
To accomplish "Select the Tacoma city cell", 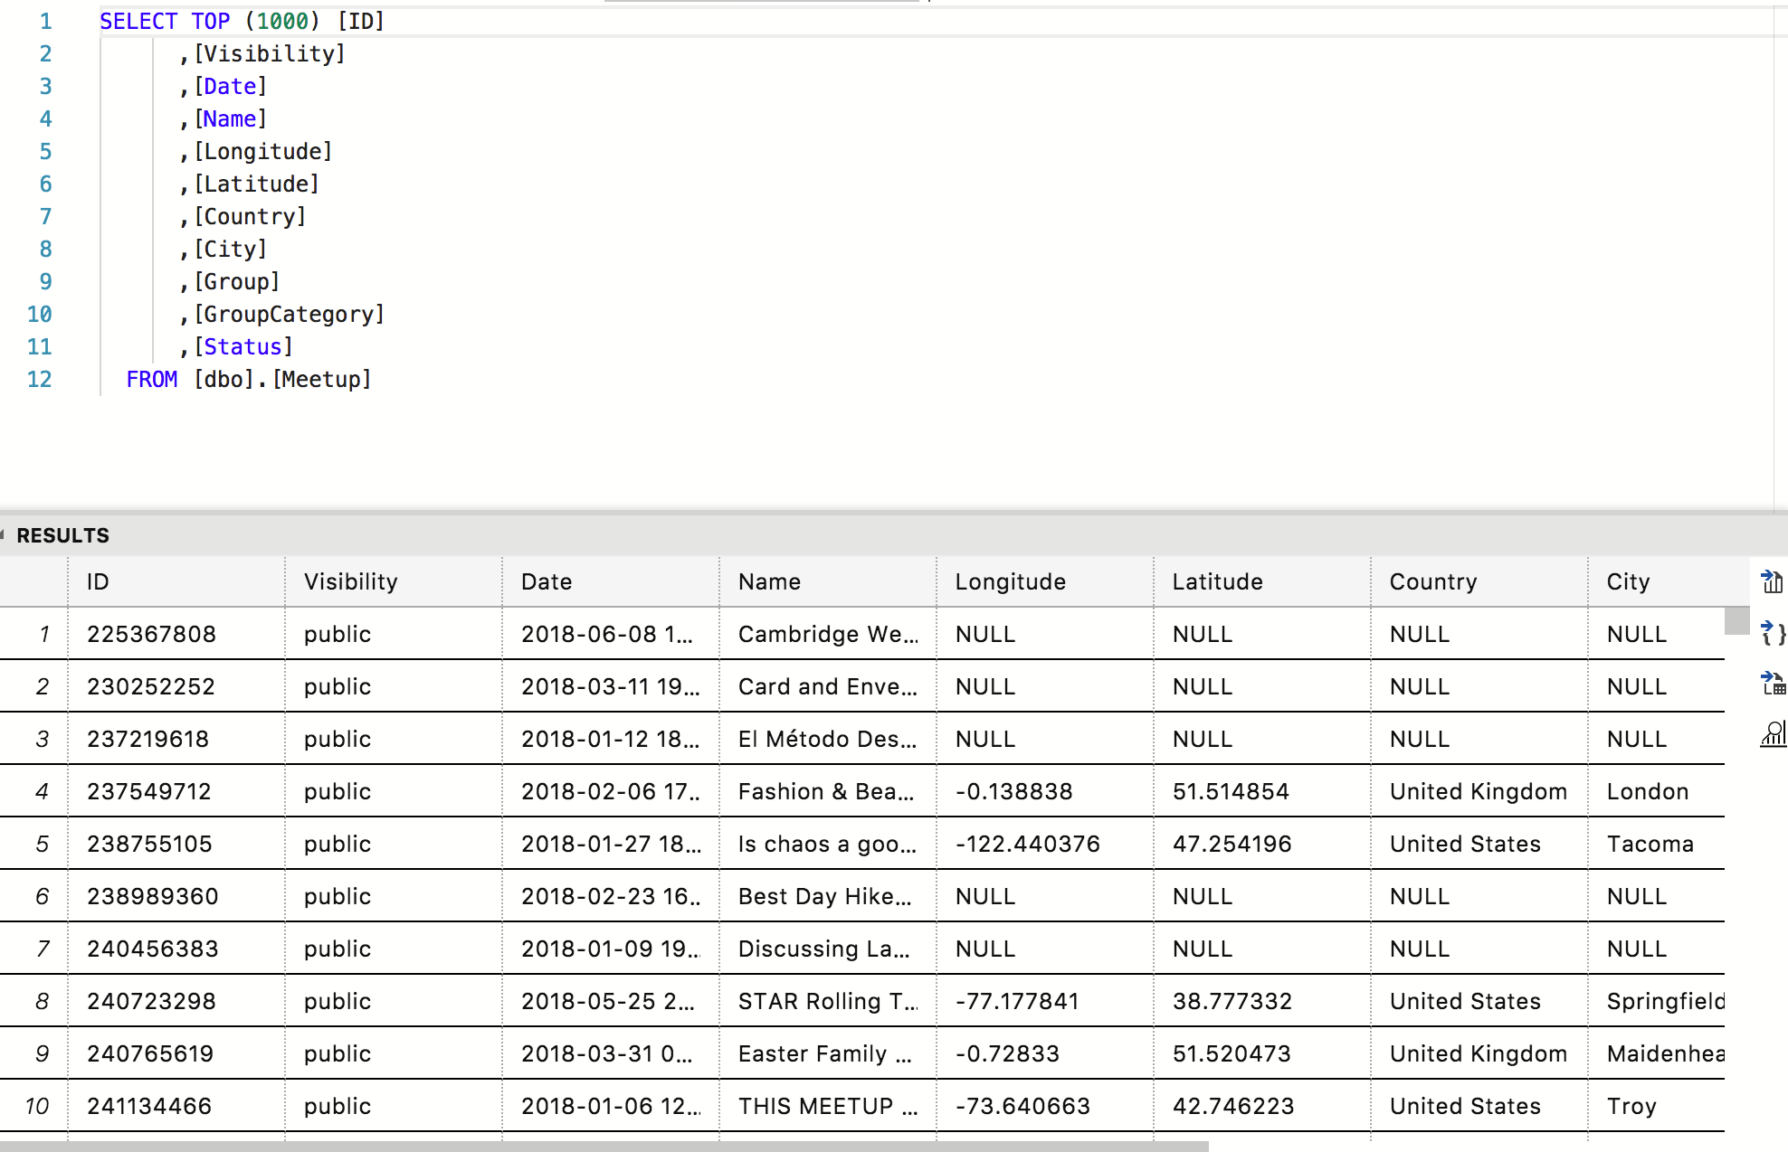I will click(x=1650, y=844).
